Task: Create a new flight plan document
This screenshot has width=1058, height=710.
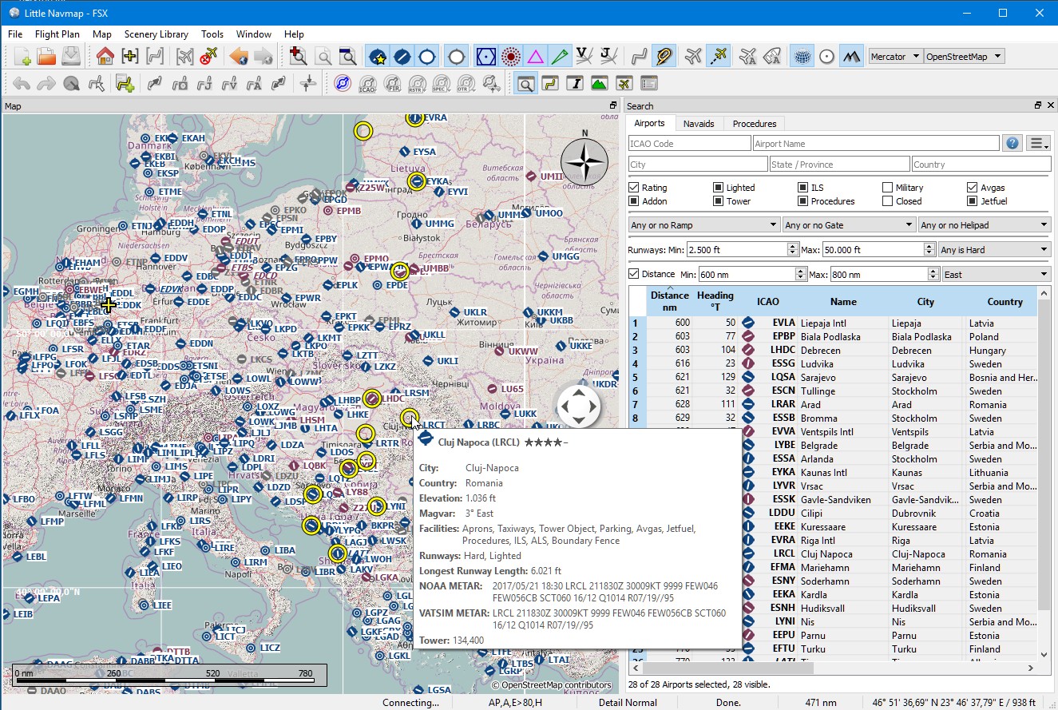Action: point(22,57)
